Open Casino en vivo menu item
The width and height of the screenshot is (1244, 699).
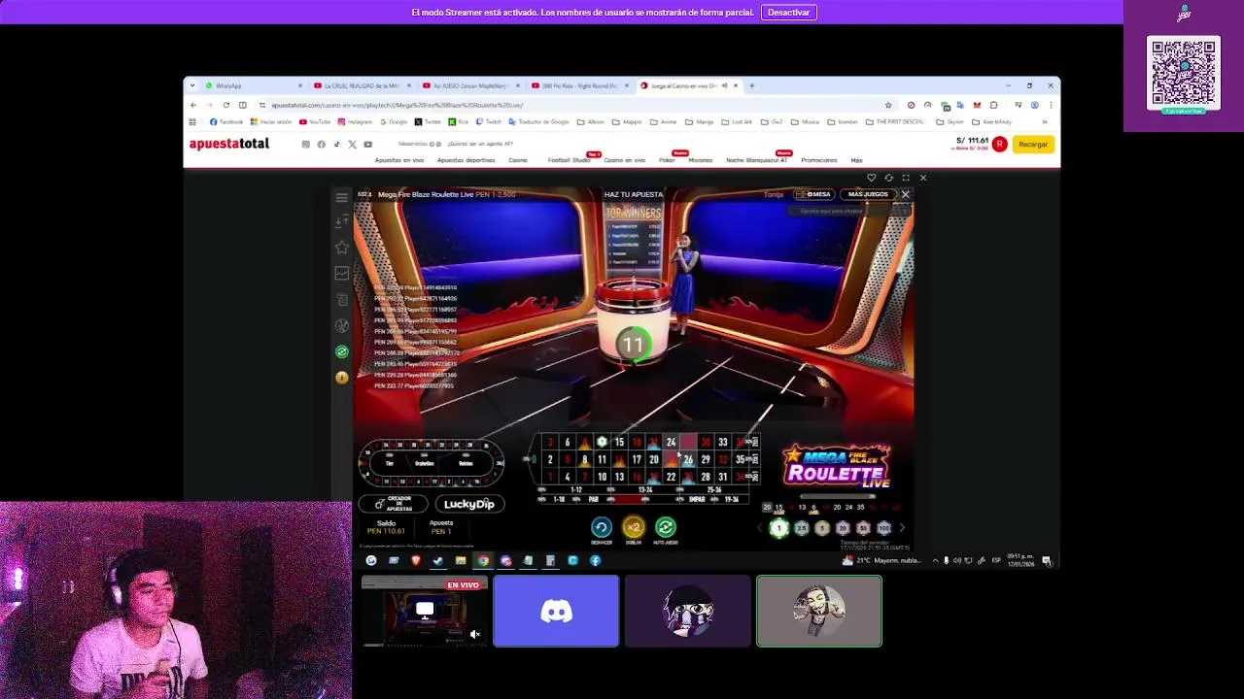pos(625,160)
